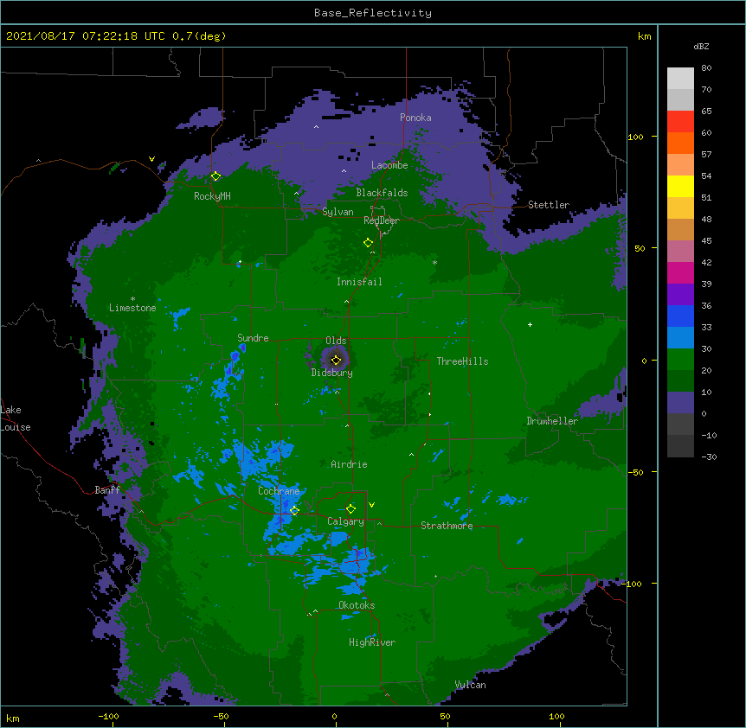Click the -100 tick on the bottom axis
Viewport: 746px width, 728px height.
108,716
